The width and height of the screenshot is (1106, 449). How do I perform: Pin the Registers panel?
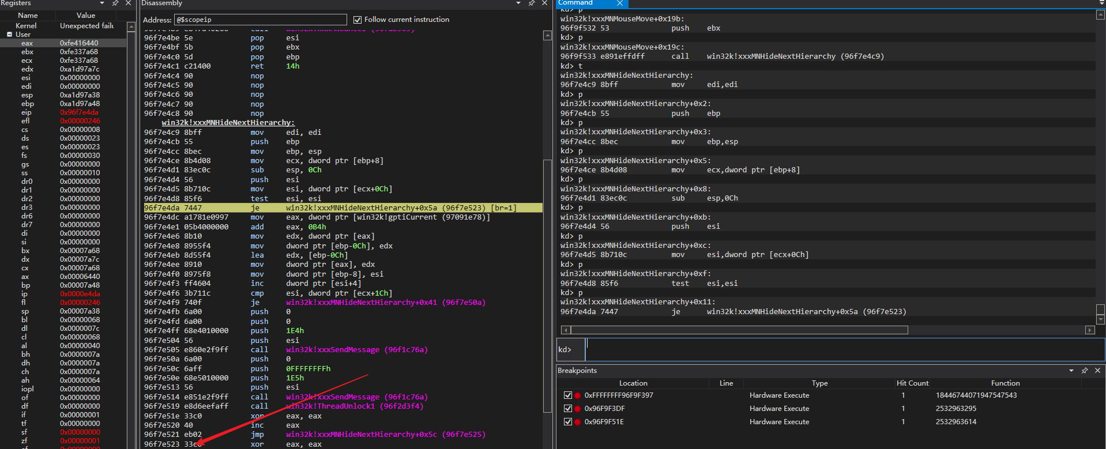(115, 3)
